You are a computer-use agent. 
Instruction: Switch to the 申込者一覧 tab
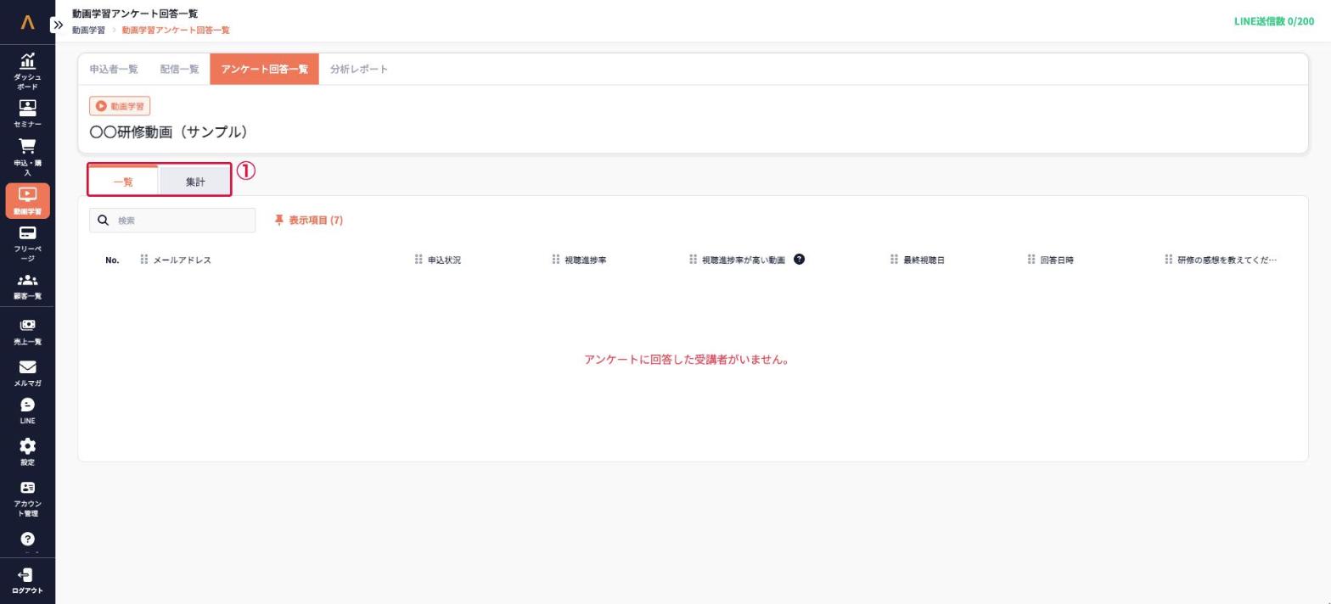(x=114, y=70)
